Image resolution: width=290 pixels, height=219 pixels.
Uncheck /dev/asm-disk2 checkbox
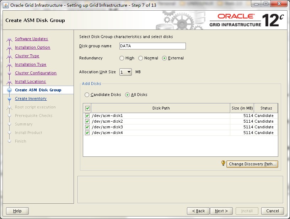87,122
